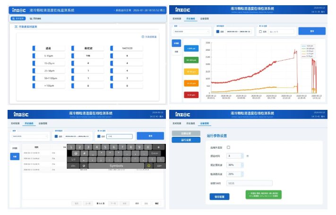Click blue 查询 button in chart panel

click(312, 31)
